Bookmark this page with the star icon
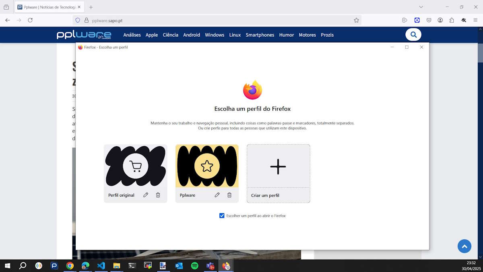 [x=356, y=20]
